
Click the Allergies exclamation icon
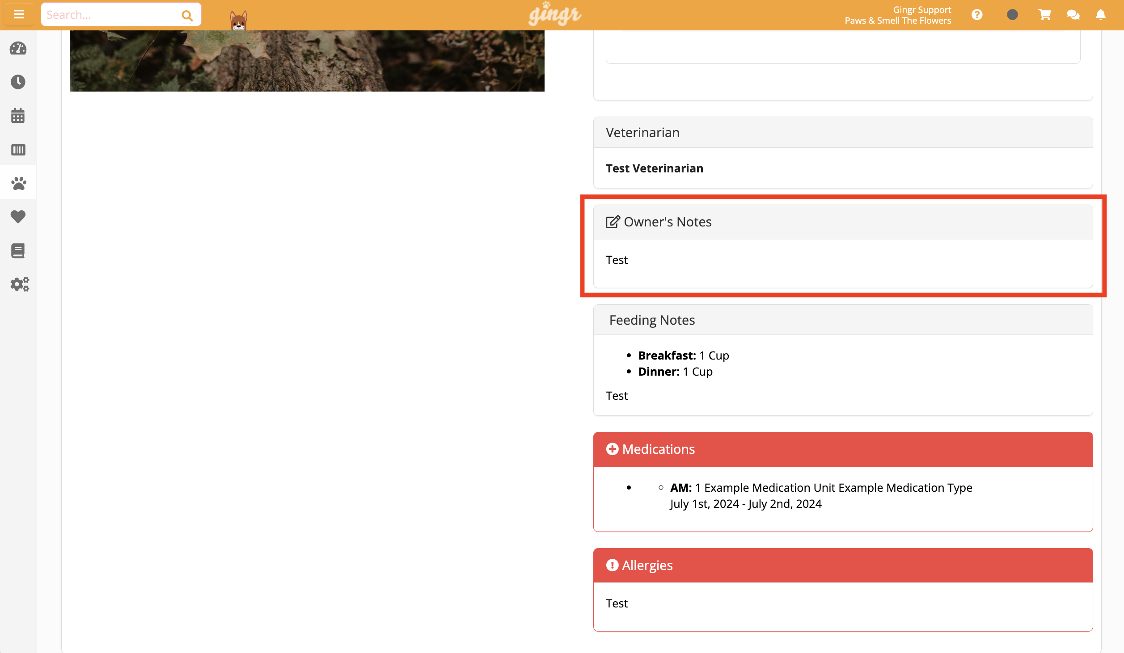click(612, 565)
